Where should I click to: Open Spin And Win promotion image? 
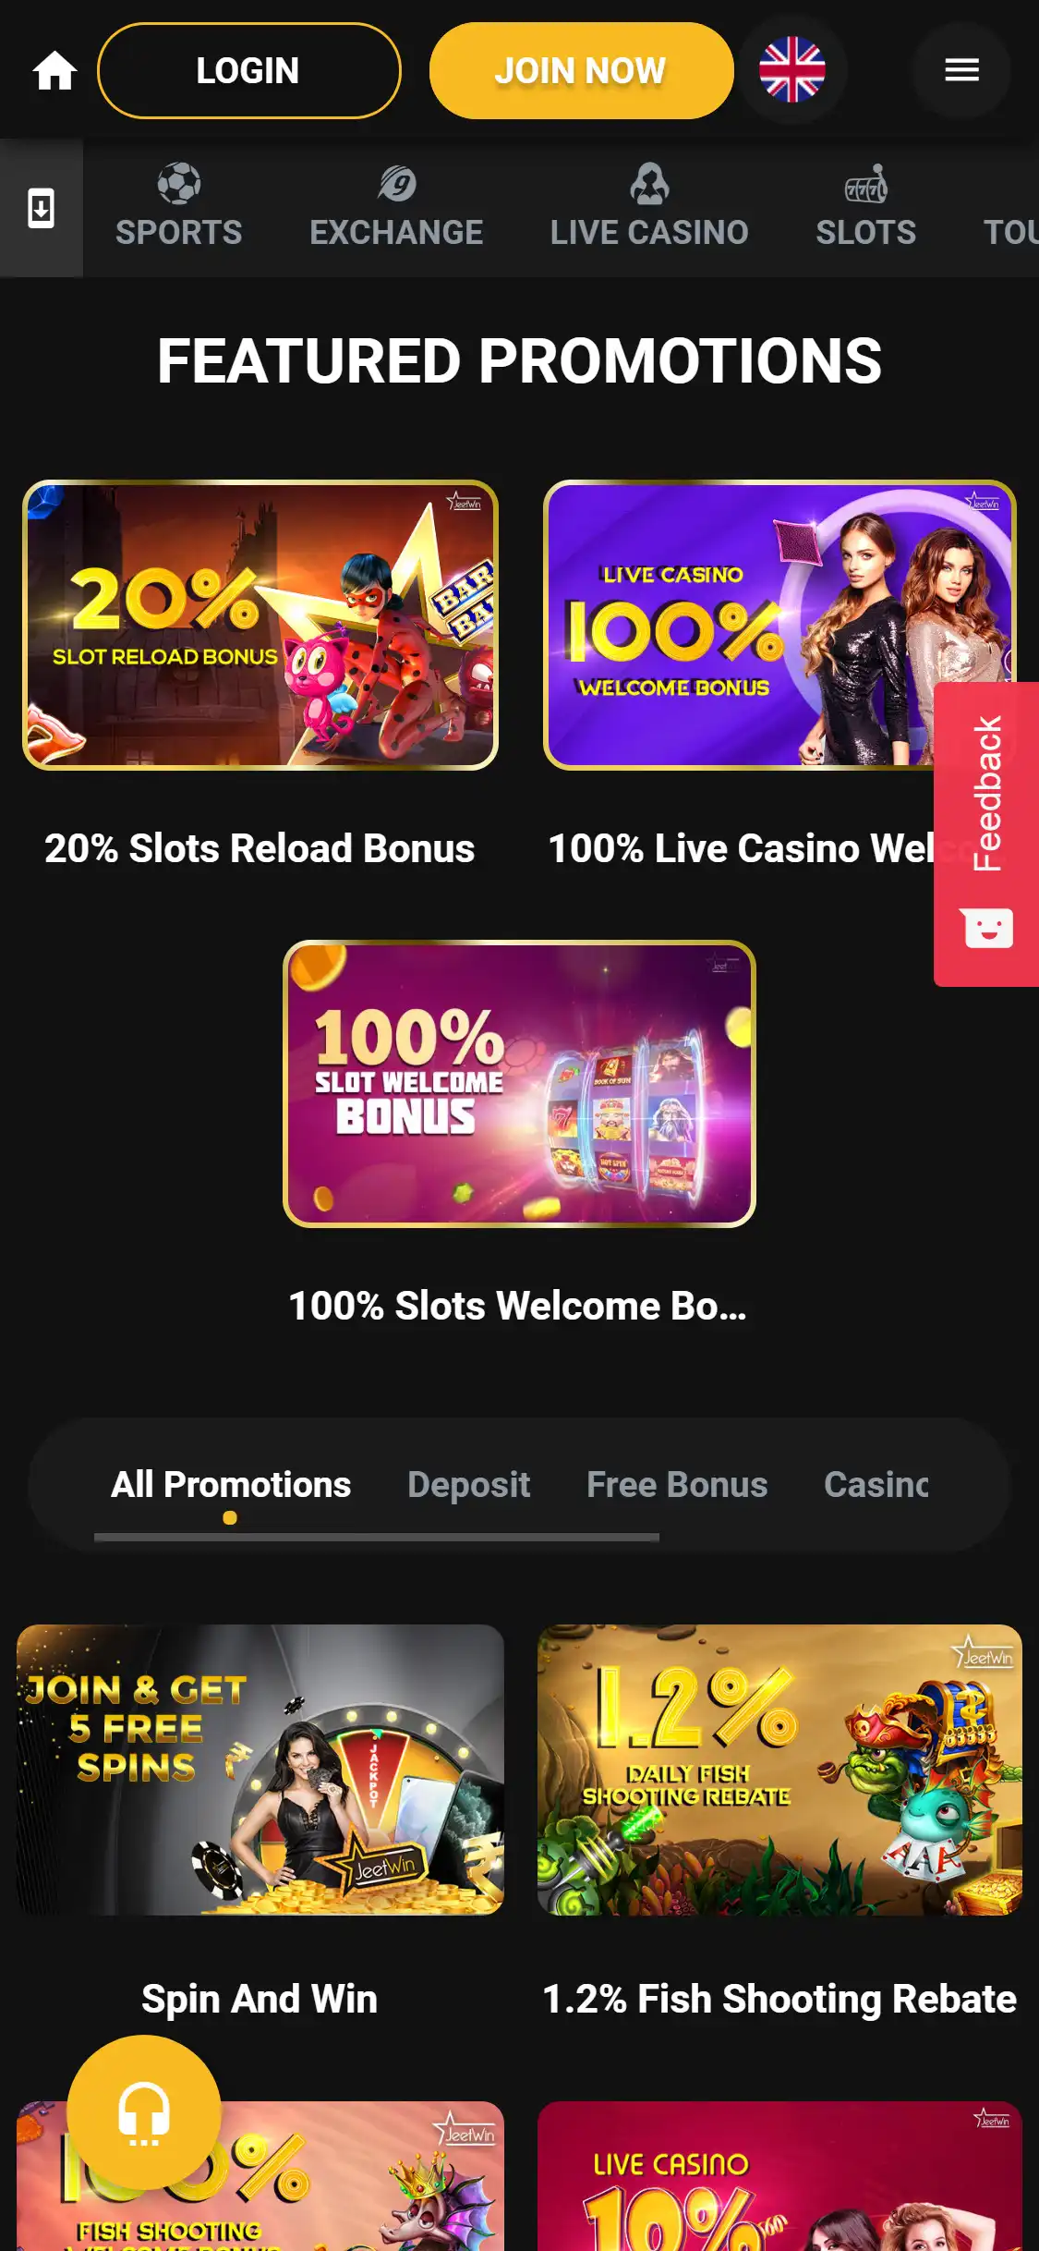coord(260,1770)
